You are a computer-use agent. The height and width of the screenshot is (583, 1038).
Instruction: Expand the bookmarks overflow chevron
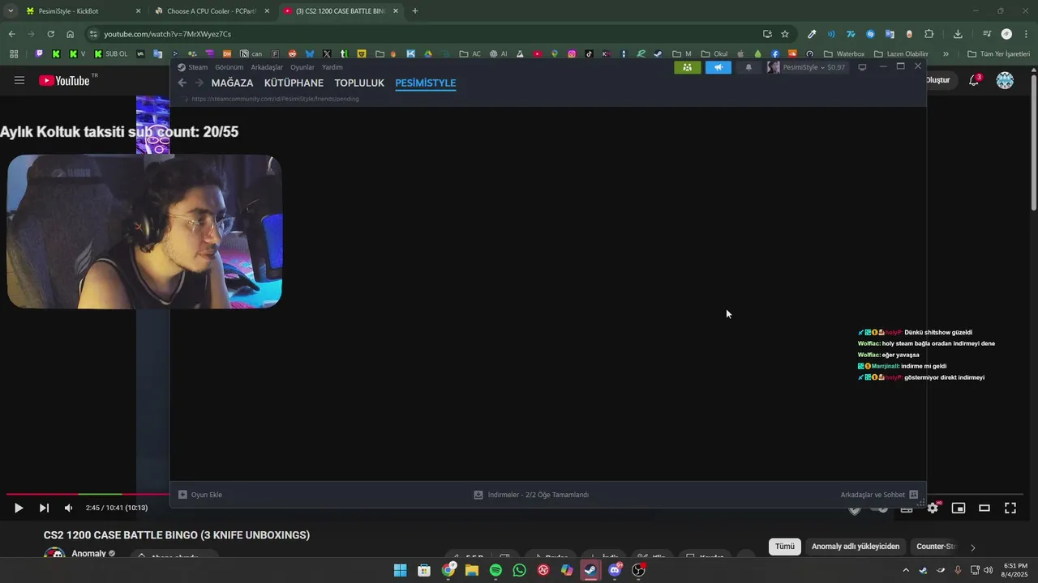[x=946, y=54]
